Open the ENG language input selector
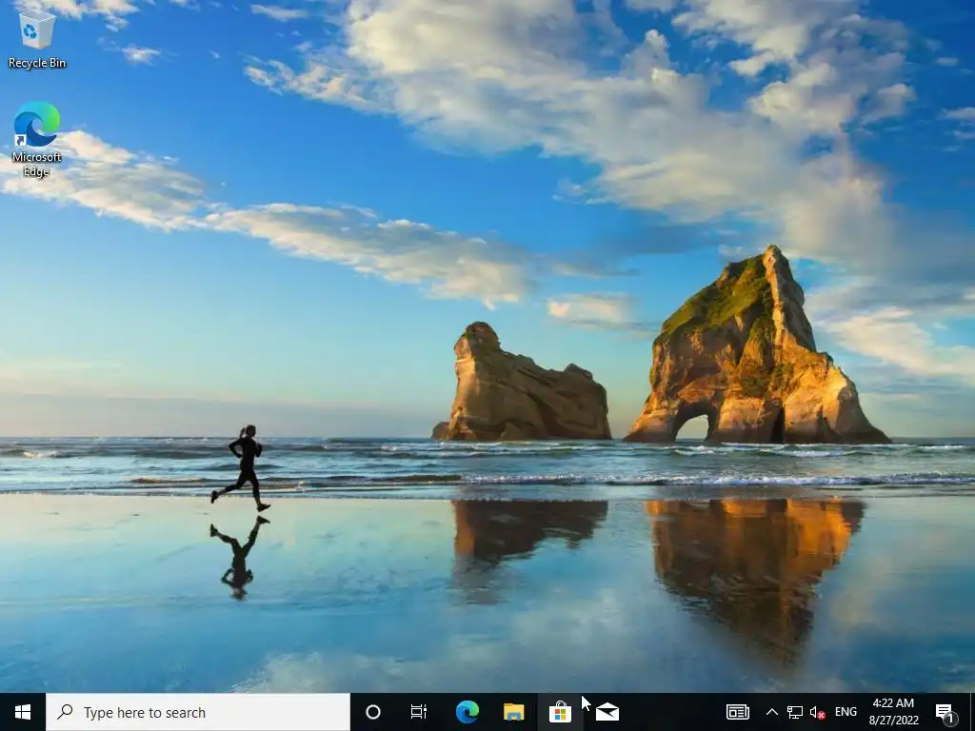The height and width of the screenshot is (731, 975). pos(846,712)
